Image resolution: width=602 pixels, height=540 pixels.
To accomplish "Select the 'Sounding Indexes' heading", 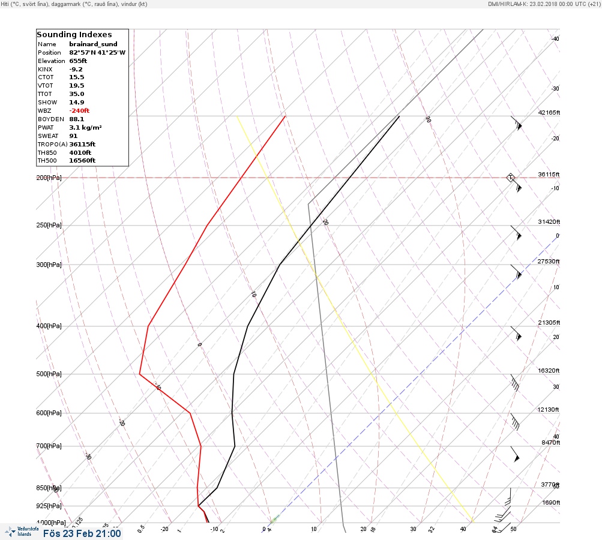I will point(74,34).
